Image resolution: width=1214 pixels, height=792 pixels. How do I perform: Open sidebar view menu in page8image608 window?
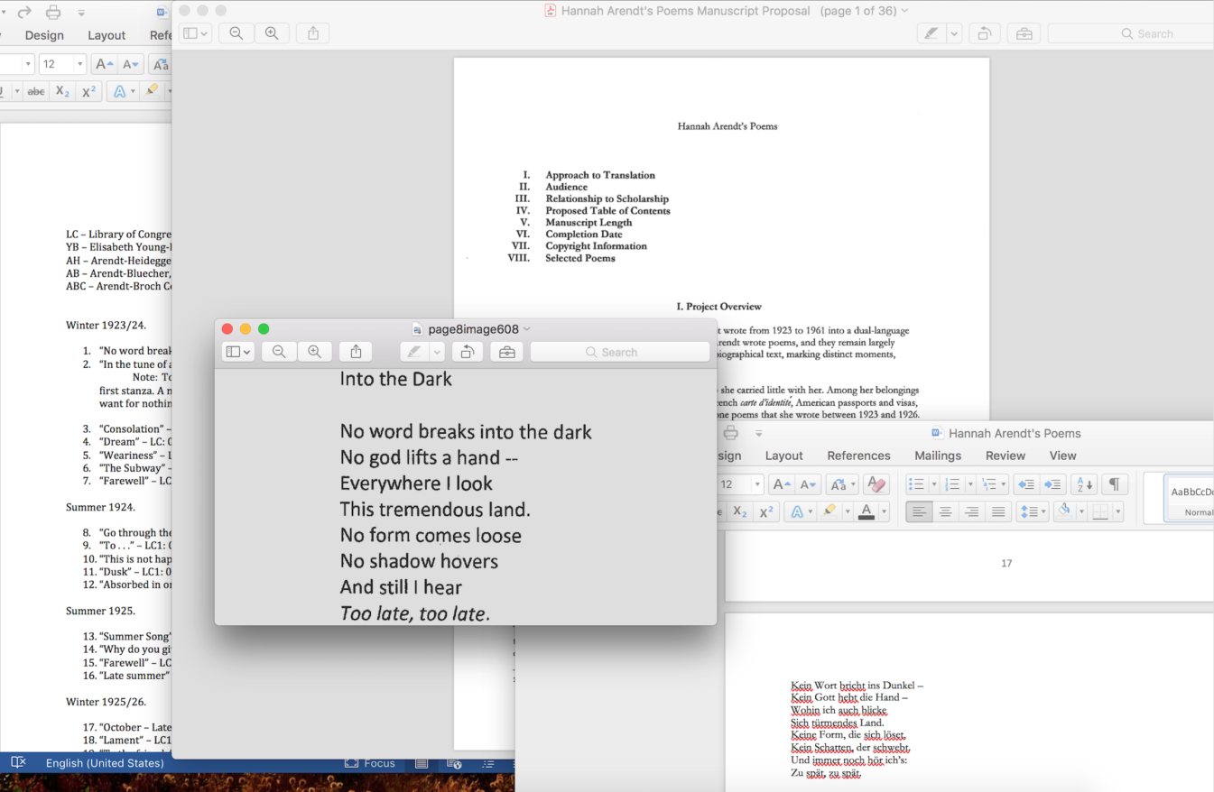click(x=238, y=352)
